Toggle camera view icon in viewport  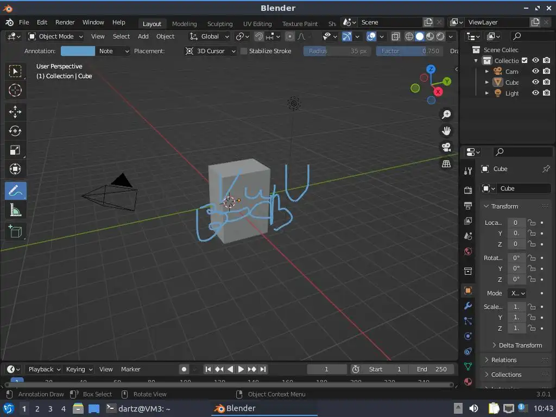click(446, 147)
